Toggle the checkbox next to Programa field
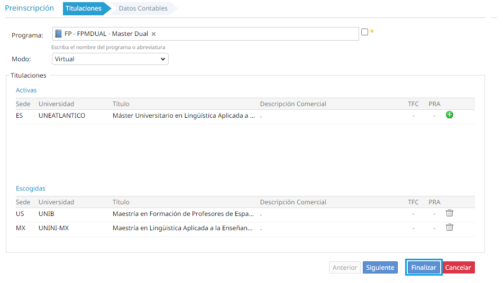This screenshot has height=283, width=503. coord(364,32)
